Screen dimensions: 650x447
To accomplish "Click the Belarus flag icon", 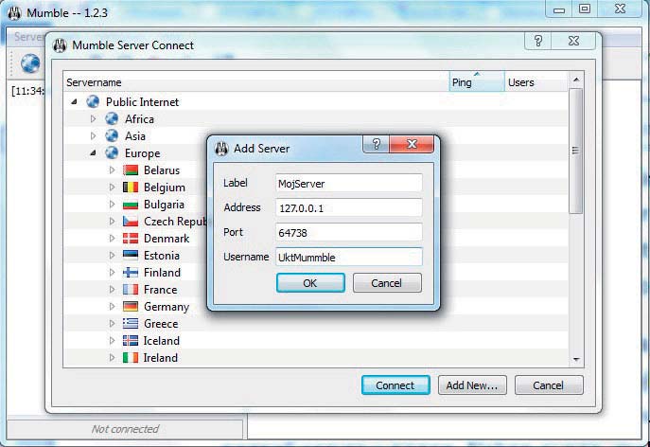I will coord(131,170).
